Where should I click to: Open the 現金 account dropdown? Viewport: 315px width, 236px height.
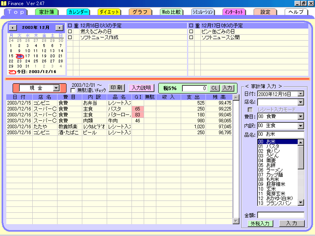pyautogui.click(x=56, y=88)
